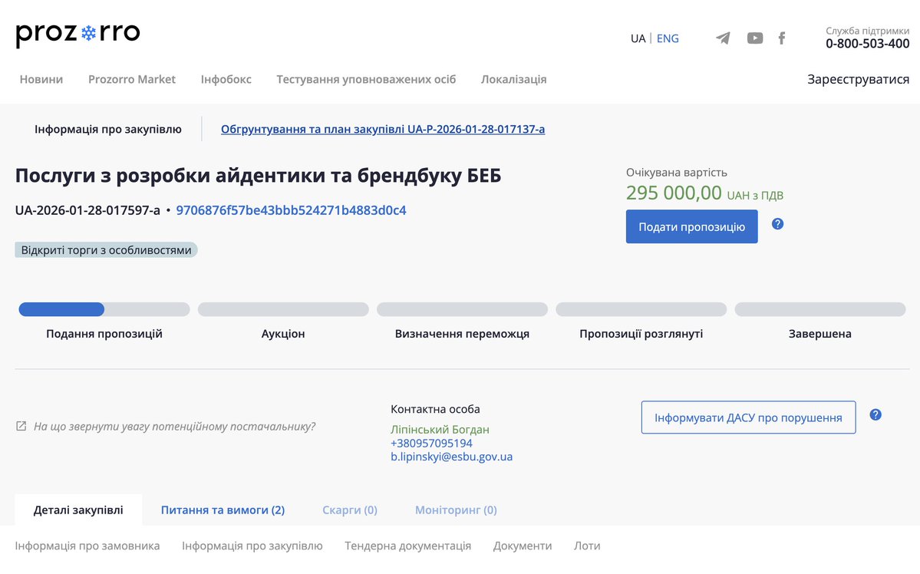Open the Моніторинг tab
920x574 pixels.
[456, 510]
